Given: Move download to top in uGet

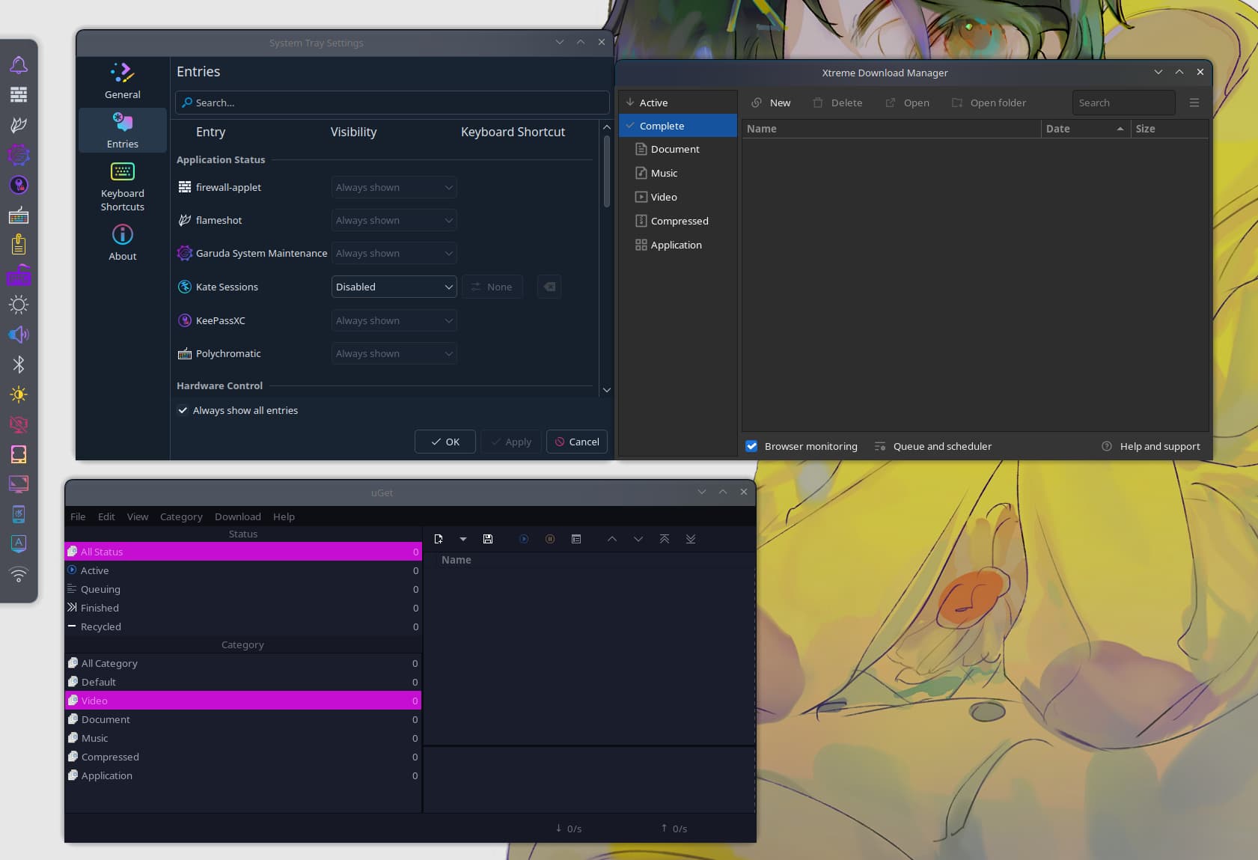Looking at the screenshot, I should point(665,539).
